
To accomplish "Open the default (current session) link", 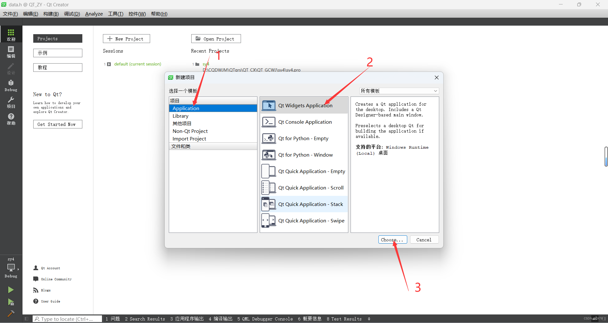I will [x=138, y=64].
